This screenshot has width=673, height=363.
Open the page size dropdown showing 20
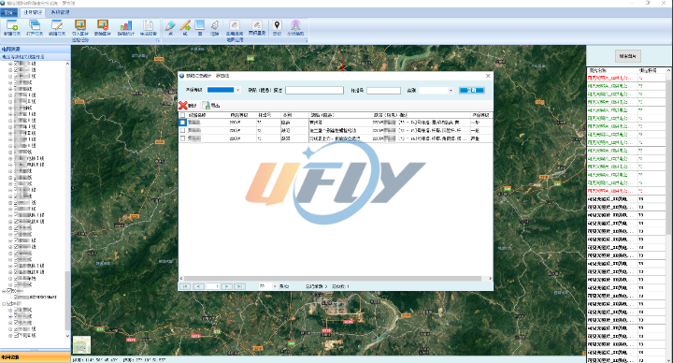click(x=268, y=286)
